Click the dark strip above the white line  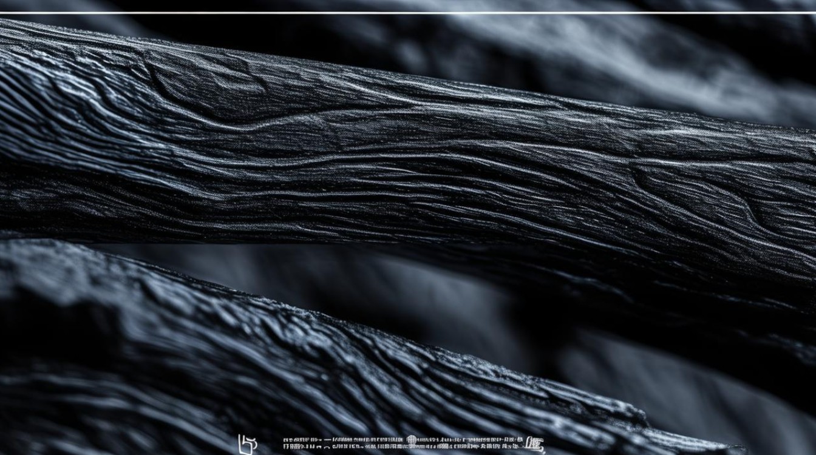click(408, 5)
